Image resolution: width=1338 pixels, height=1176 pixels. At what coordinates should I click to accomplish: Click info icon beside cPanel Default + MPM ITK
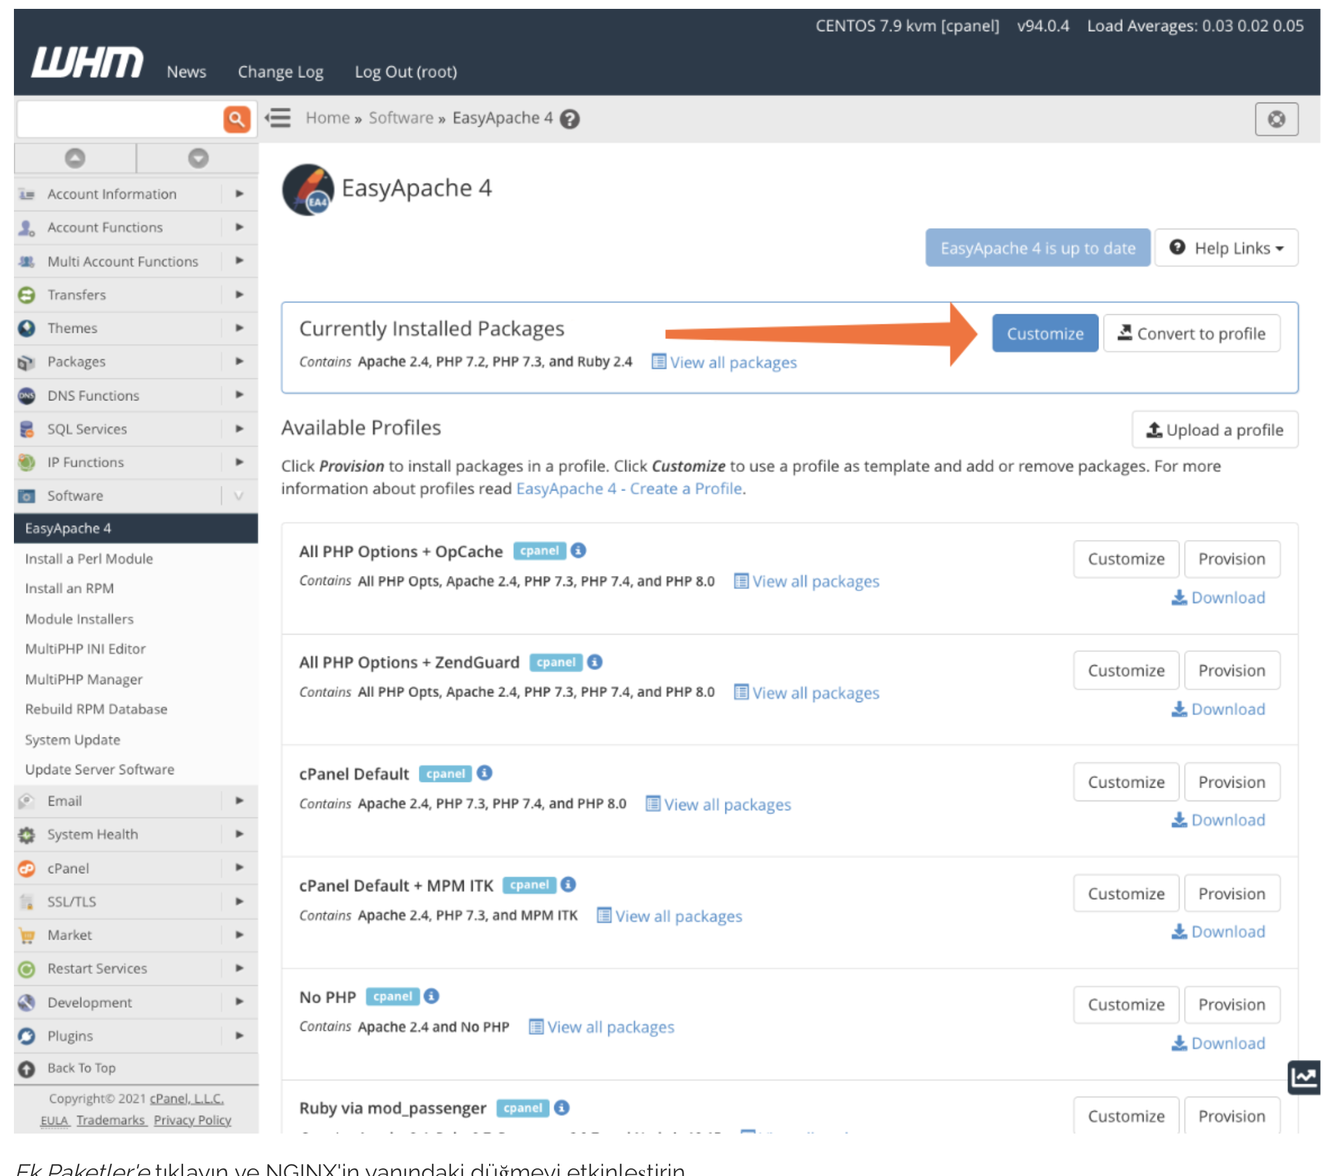coord(568,885)
